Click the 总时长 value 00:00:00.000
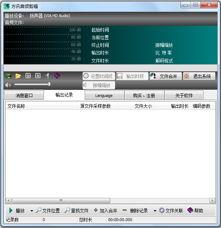 tap(120, 220)
